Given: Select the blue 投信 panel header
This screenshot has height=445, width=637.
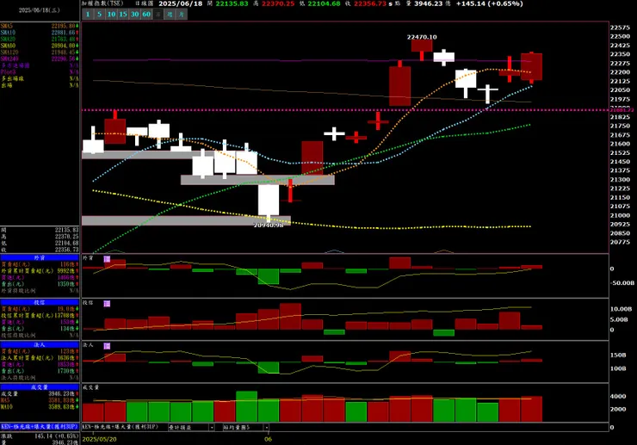Looking at the screenshot, I should click(40, 302).
